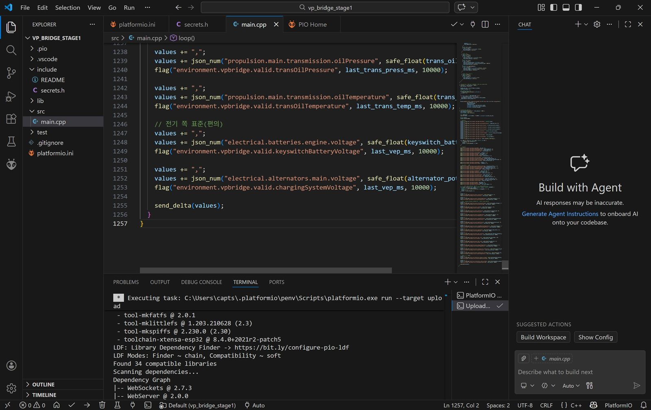The height and width of the screenshot is (410, 651).
Task: Switch to the platformio.ini tab
Action: [136, 24]
